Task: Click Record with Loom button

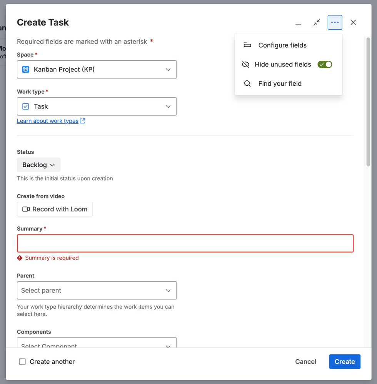Action: 55,209
